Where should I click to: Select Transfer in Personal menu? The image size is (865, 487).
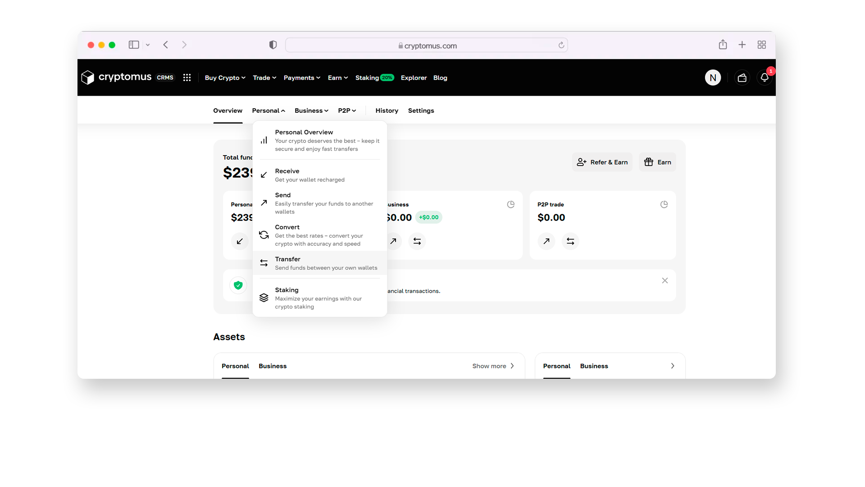tap(320, 263)
